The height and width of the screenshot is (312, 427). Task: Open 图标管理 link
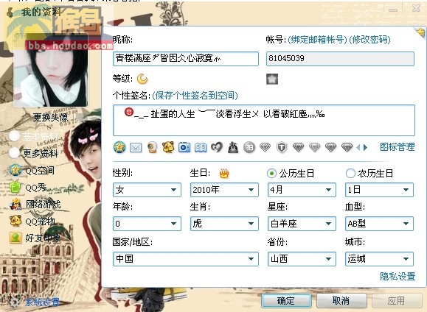point(398,147)
